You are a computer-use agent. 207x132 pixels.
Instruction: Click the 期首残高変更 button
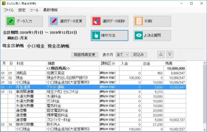click(x=85, y=55)
